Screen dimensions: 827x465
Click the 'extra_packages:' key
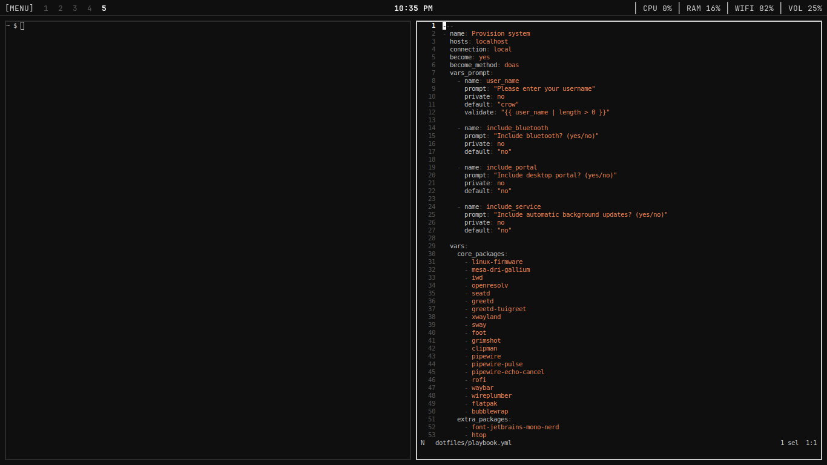pyautogui.click(x=484, y=420)
